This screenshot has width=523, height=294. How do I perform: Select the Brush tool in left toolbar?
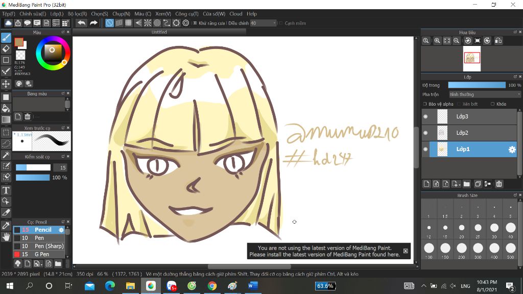(x=6, y=38)
